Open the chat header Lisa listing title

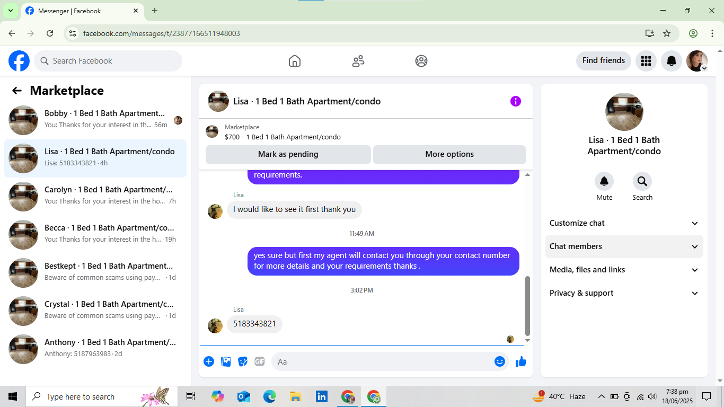coord(307,101)
